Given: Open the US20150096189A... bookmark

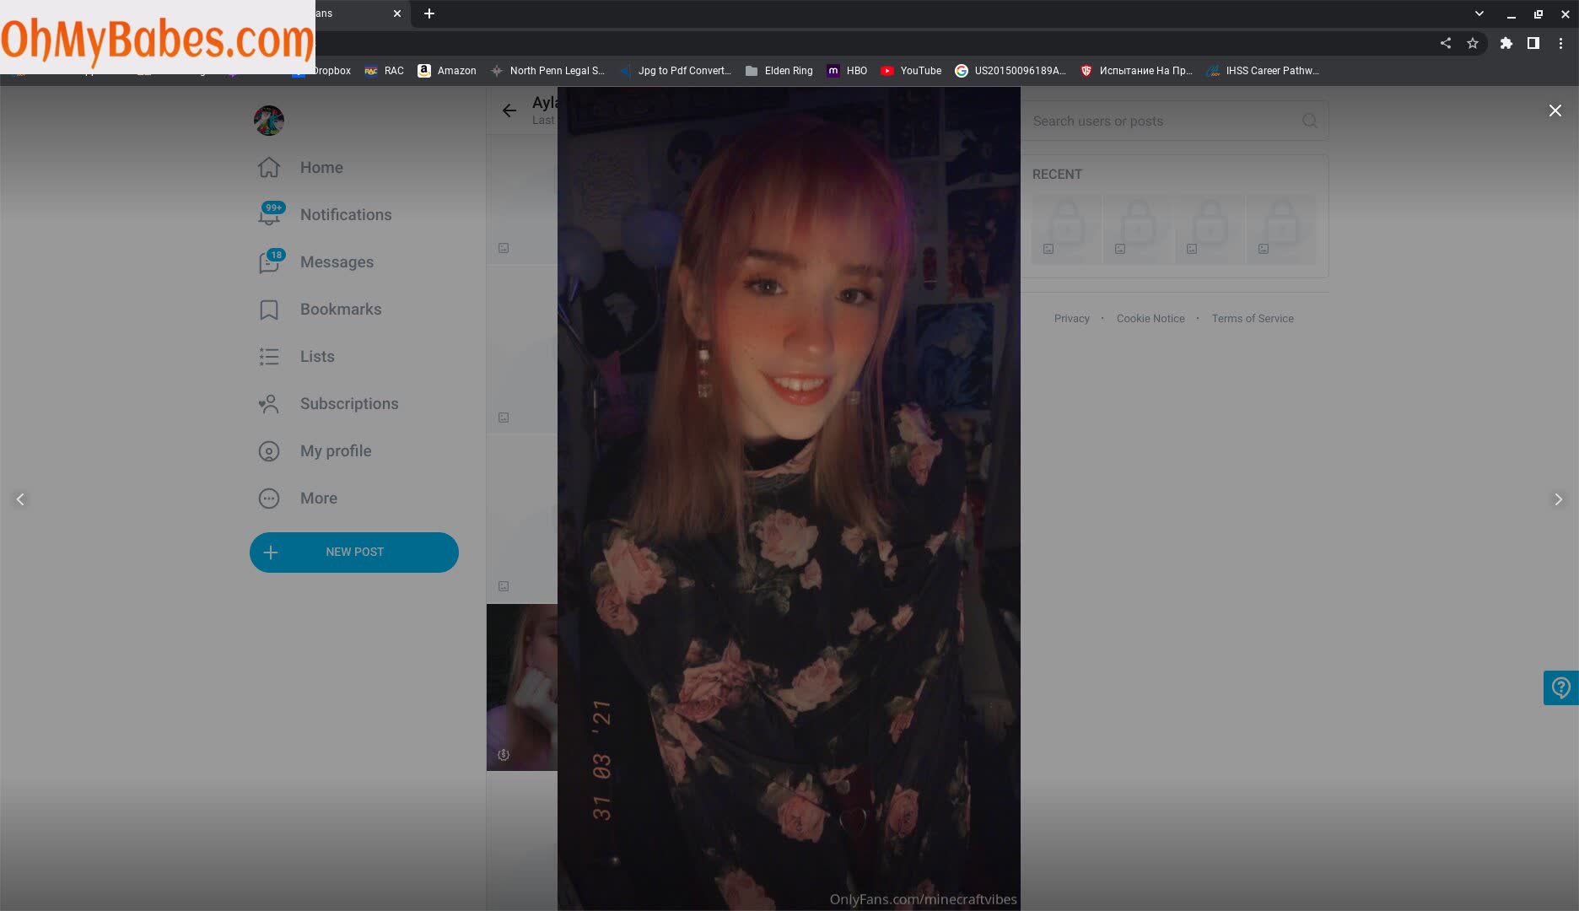Looking at the screenshot, I should point(1010,71).
